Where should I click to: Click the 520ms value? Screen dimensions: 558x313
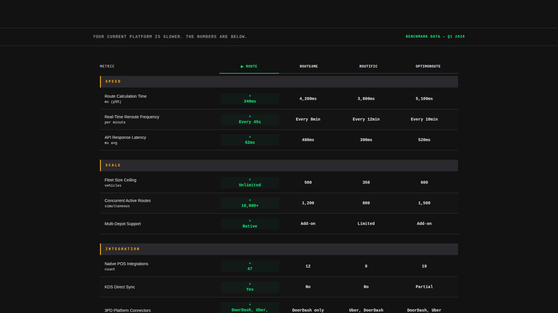424,140
